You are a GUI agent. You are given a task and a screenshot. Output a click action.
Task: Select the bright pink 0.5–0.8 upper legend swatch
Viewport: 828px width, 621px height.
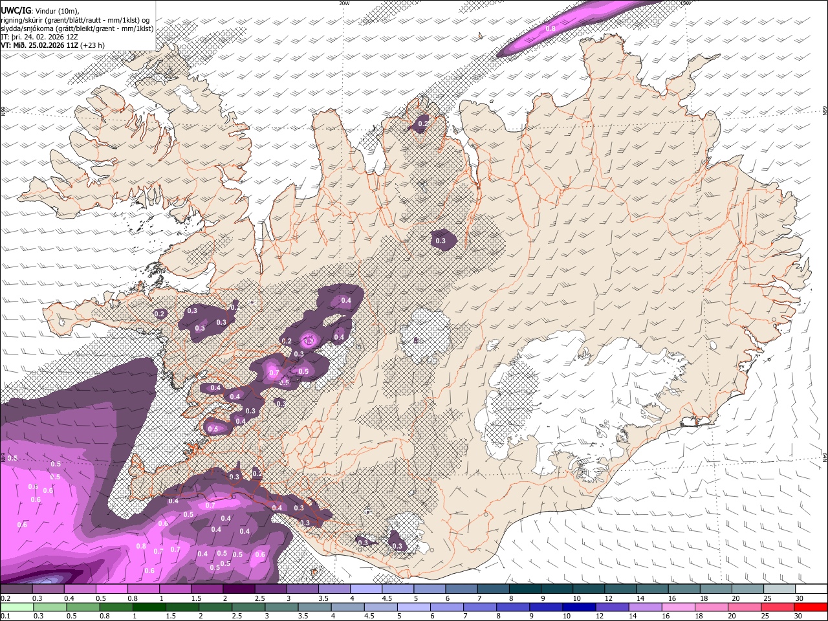(x=111, y=589)
